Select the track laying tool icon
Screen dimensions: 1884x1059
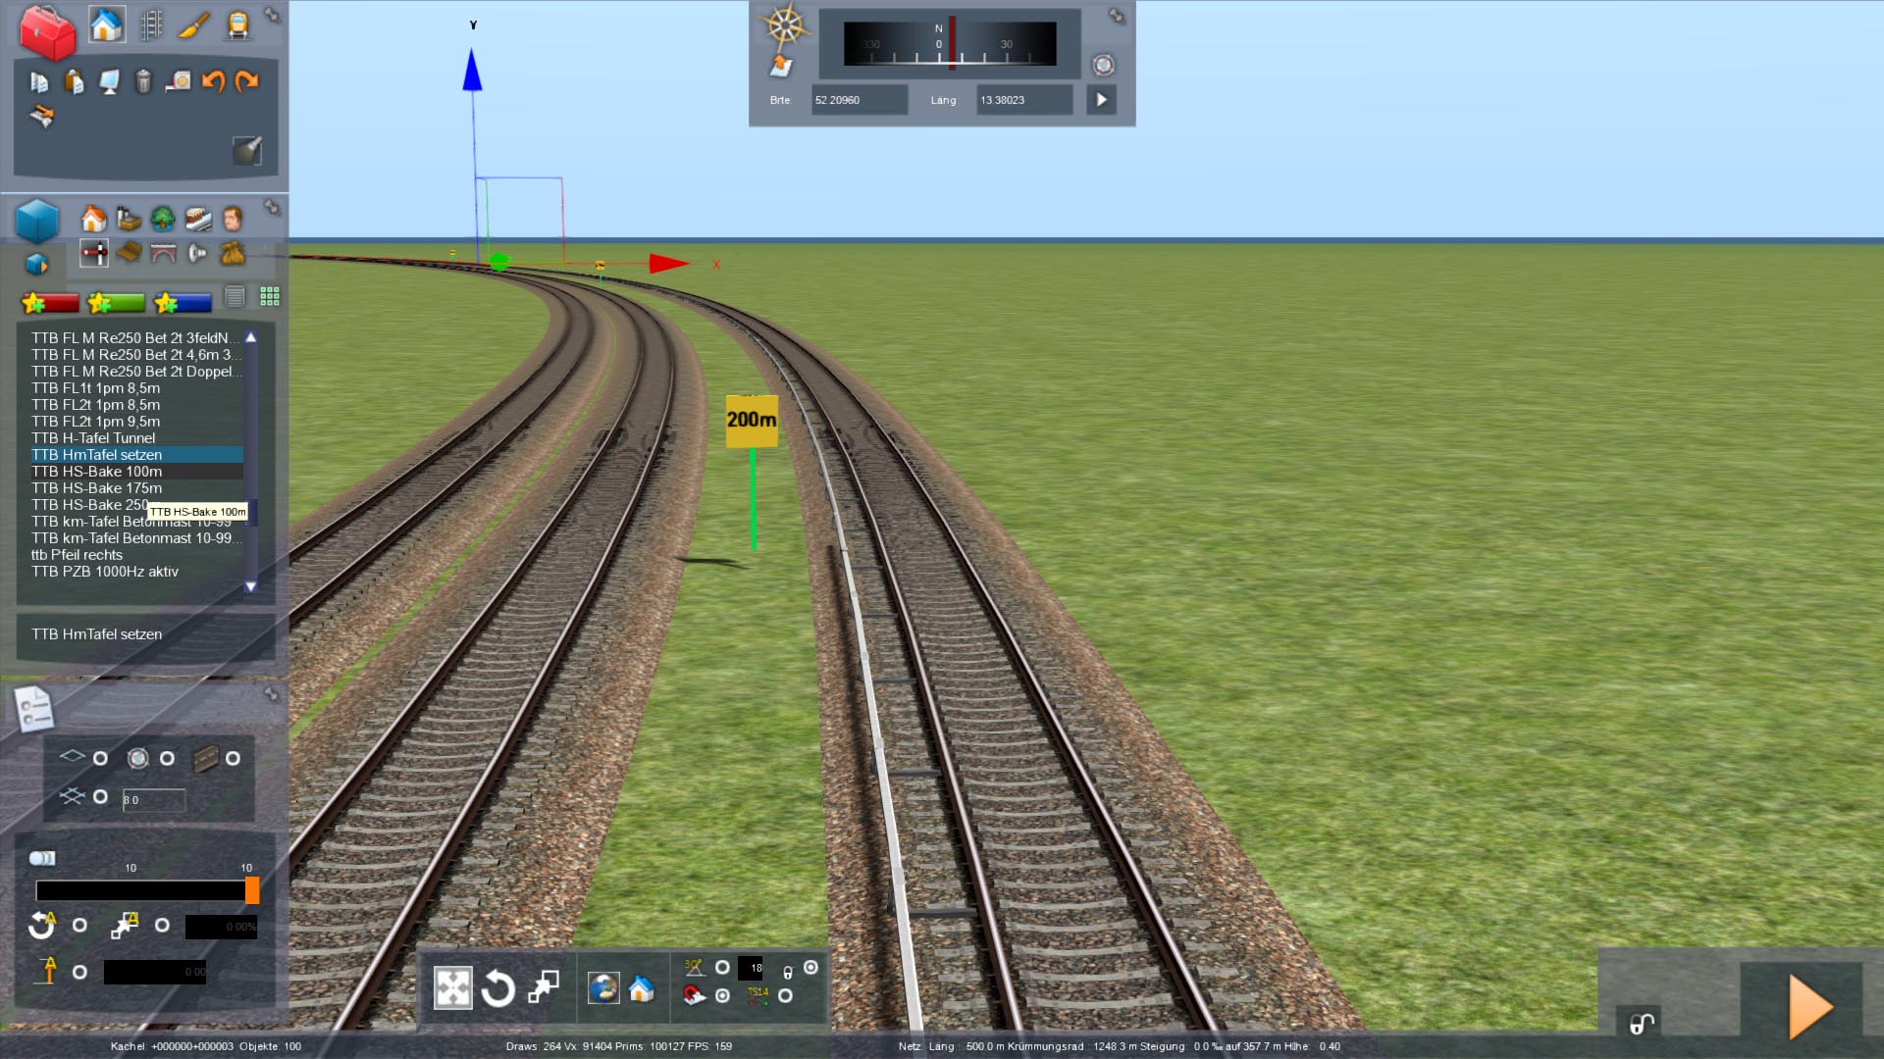151,25
